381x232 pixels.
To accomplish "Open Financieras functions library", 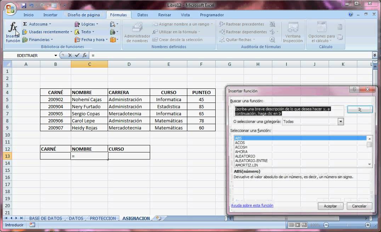I will click(x=38, y=40).
